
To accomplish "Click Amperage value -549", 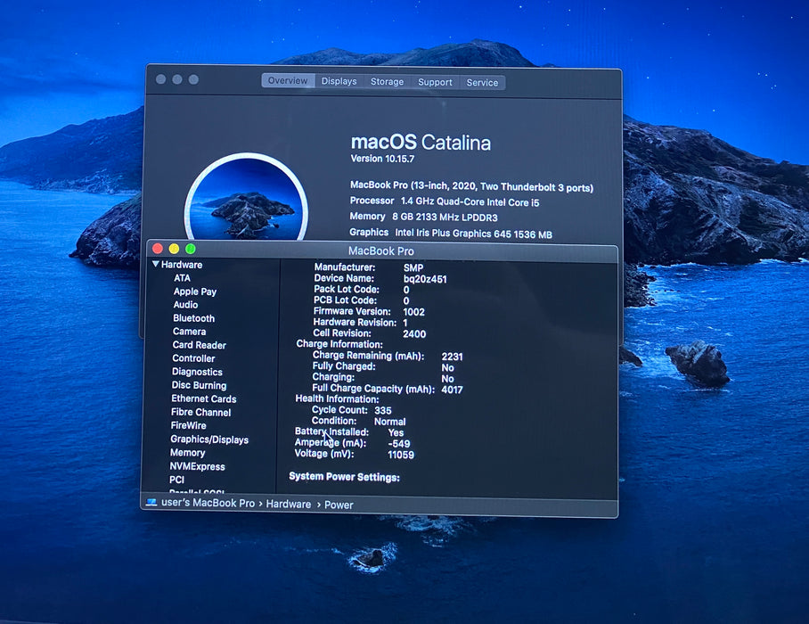I will click(x=399, y=444).
